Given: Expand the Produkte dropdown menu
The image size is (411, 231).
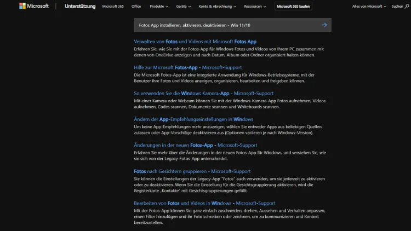Looking at the screenshot, I should coord(159,6).
